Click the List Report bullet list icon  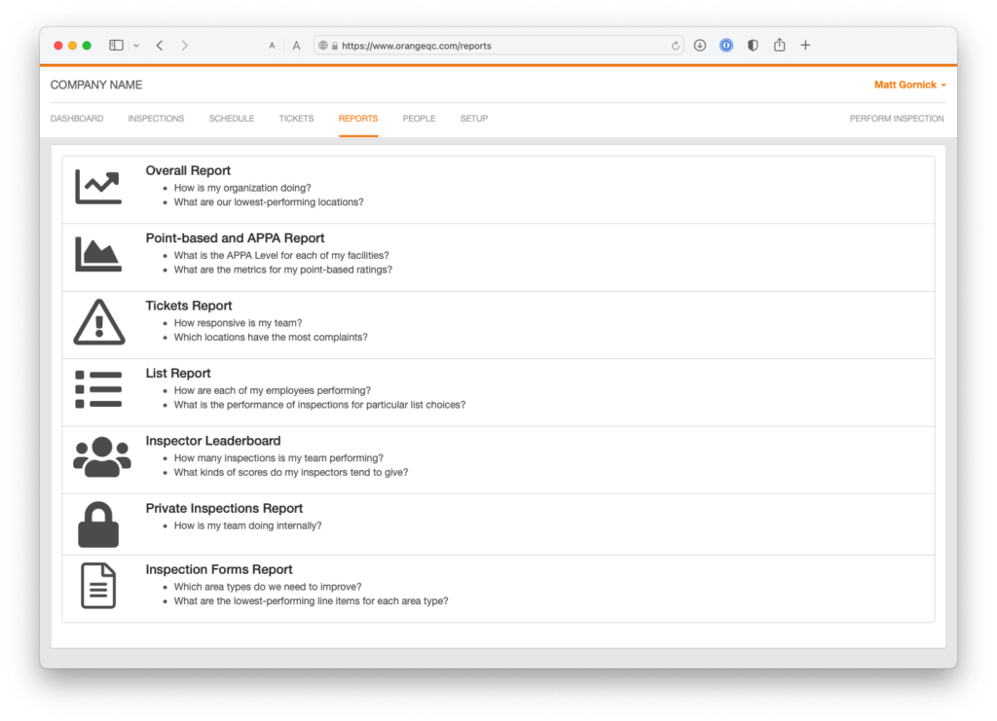point(98,389)
